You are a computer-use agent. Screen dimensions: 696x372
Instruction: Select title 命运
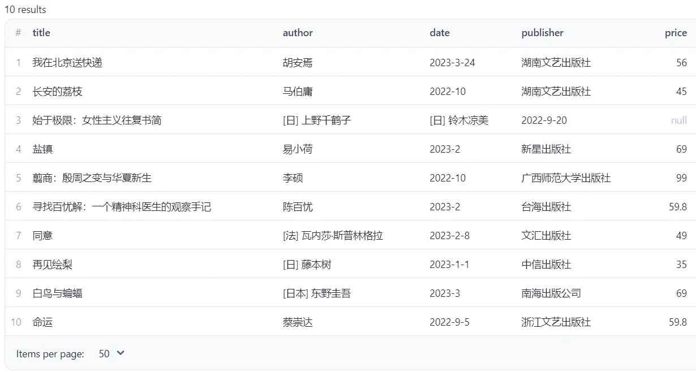coord(42,322)
